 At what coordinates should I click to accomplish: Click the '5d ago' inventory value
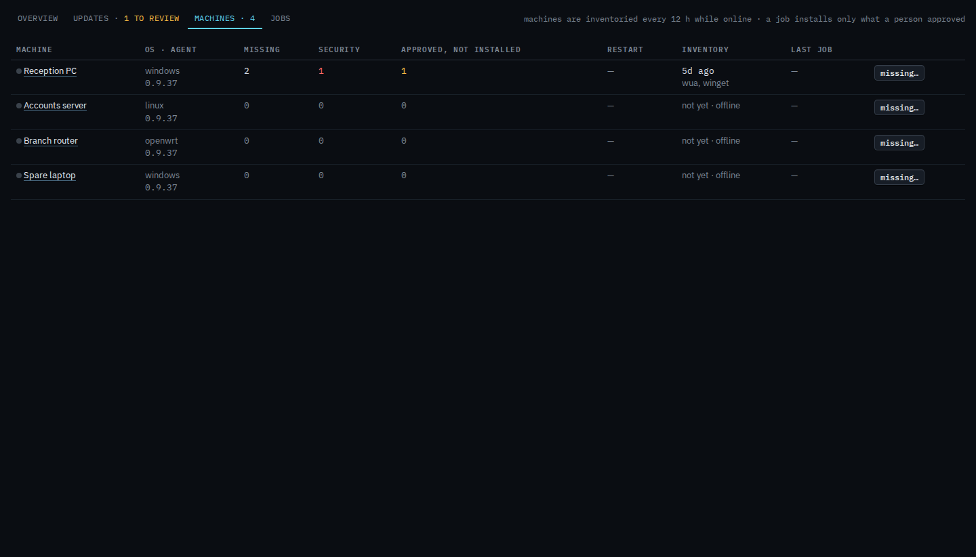click(x=698, y=71)
